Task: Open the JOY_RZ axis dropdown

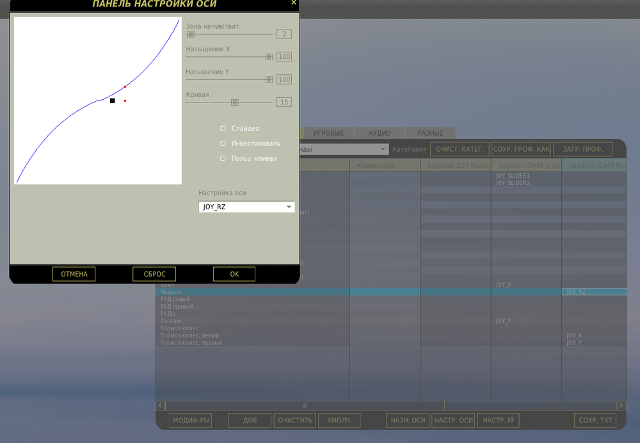Action: tap(246, 207)
